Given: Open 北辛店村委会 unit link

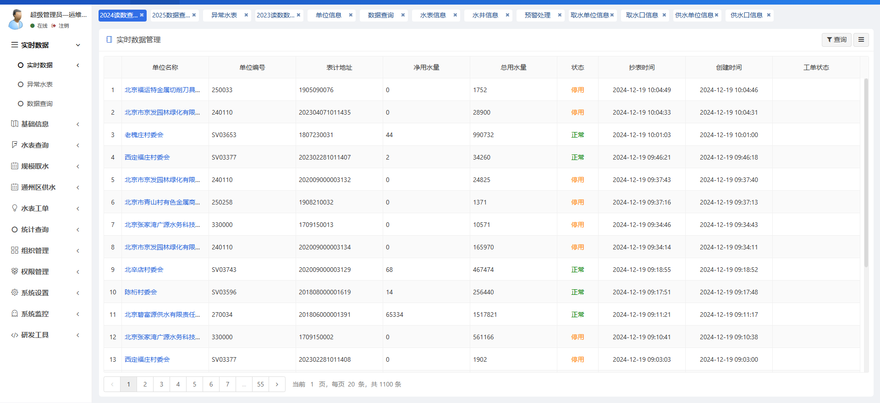Looking at the screenshot, I should click(144, 270).
